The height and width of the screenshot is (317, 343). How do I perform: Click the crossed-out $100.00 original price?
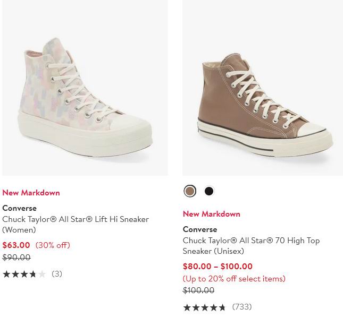click(x=198, y=290)
